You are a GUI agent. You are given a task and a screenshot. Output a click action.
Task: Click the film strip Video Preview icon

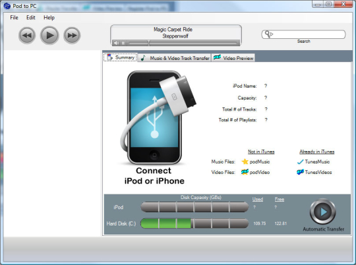[217, 57]
